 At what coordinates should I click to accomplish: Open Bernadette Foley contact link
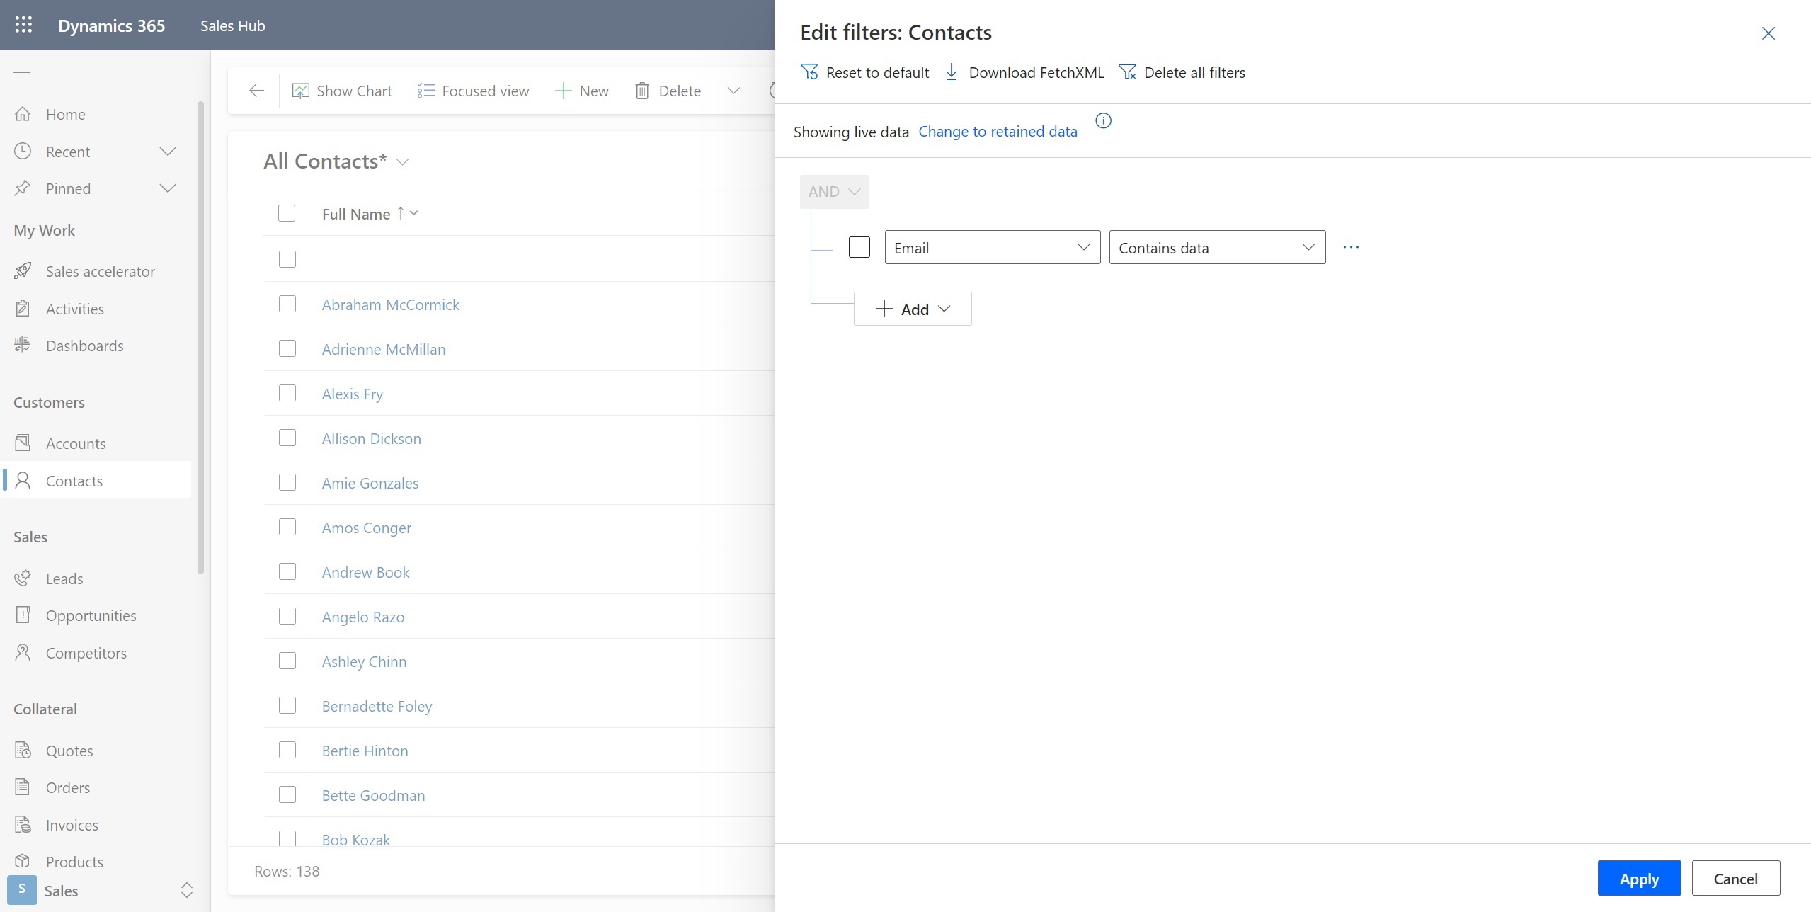(x=377, y=706)
